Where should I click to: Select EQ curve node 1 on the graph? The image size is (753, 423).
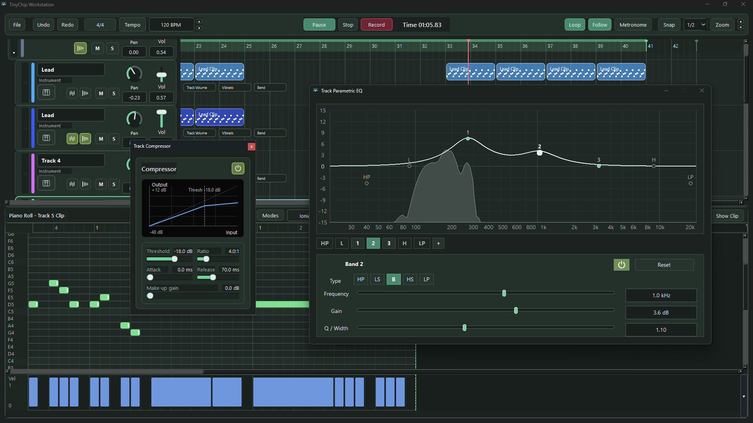(x=467, y=139)
